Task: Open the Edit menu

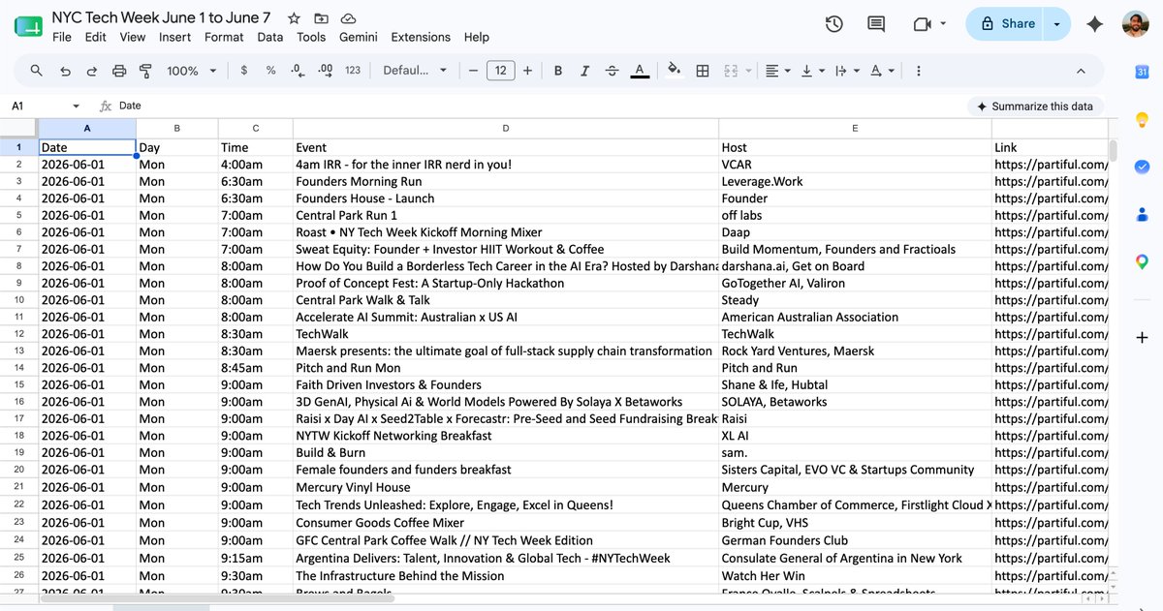Action: (x=96, y=37)
